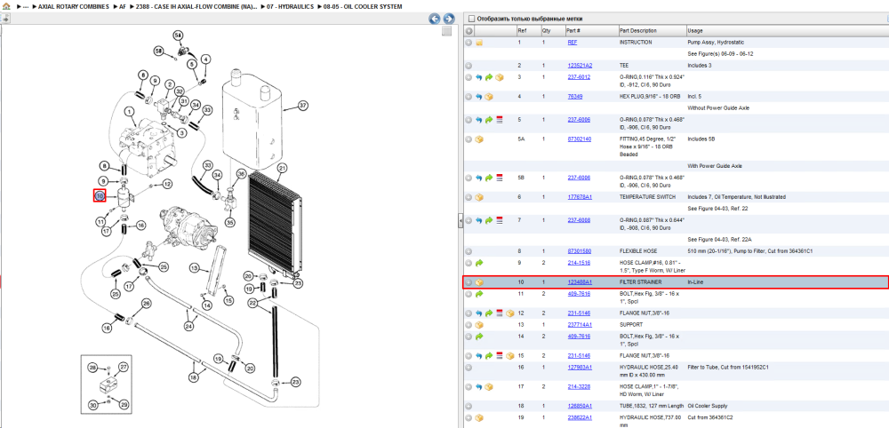Click the box package icon in Ref 3 row
The width and height of the screenshot is (889, 428).
(499, 77)
